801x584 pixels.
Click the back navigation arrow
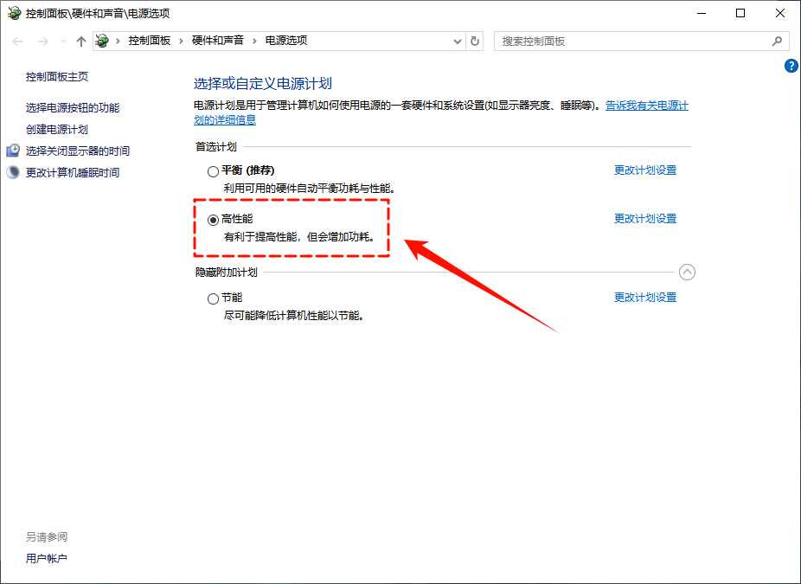point(17,41)
